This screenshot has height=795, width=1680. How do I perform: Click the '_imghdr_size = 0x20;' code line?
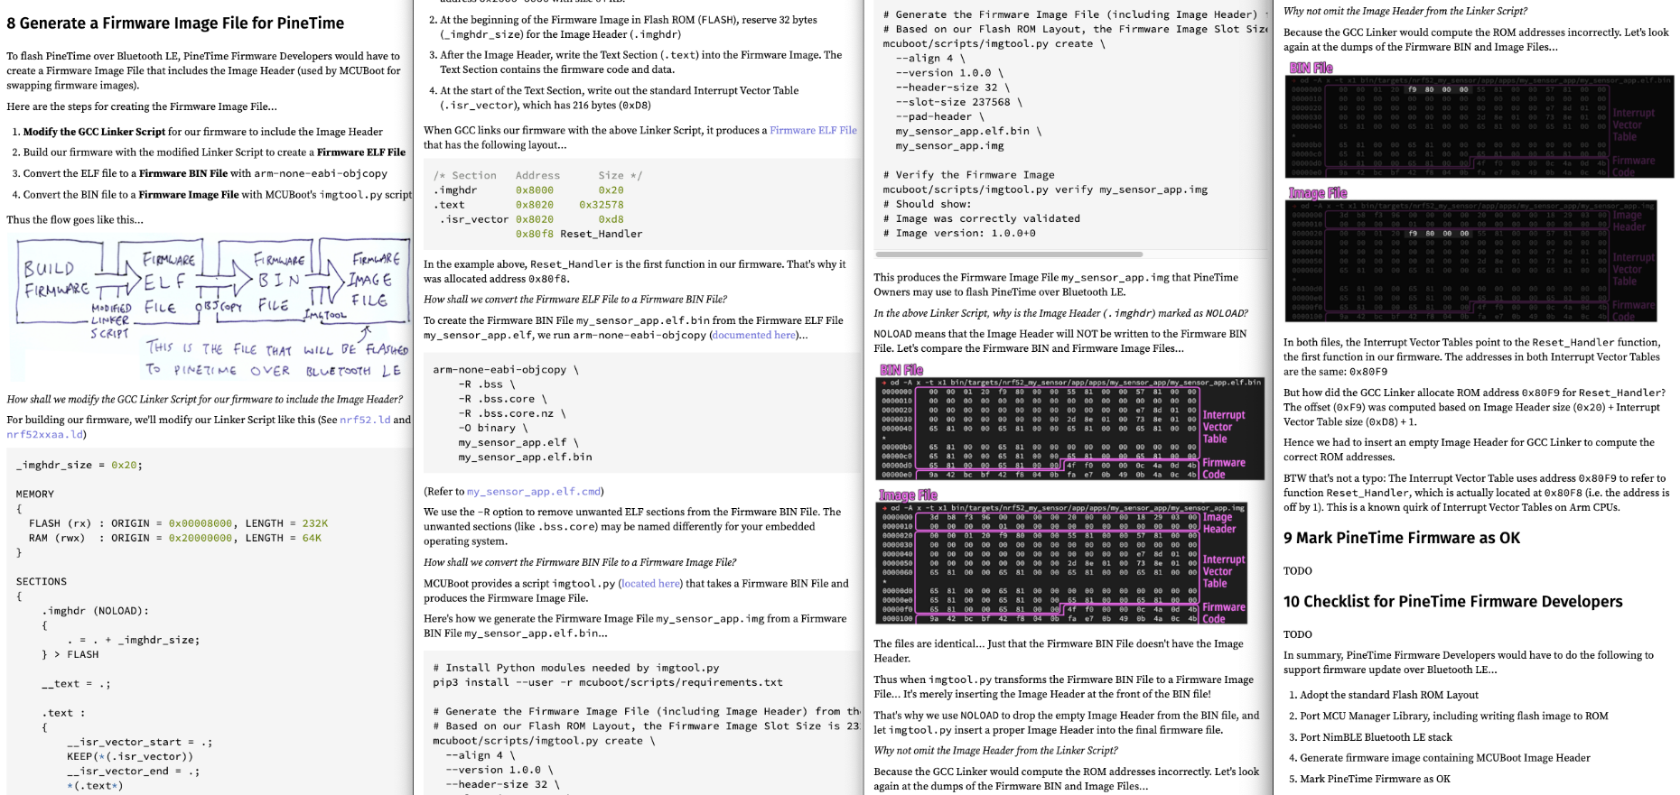pyautogui.click(x=79, y=465)
